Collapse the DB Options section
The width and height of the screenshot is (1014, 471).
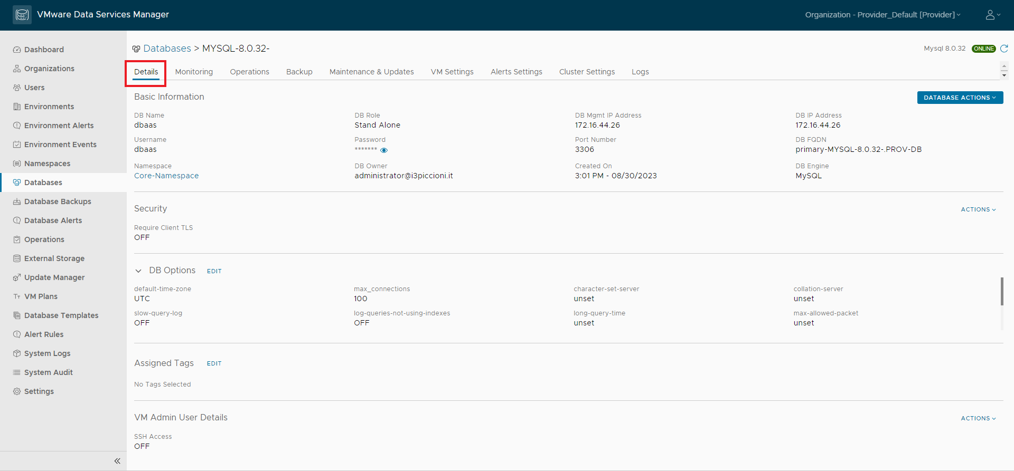[138, 271]
